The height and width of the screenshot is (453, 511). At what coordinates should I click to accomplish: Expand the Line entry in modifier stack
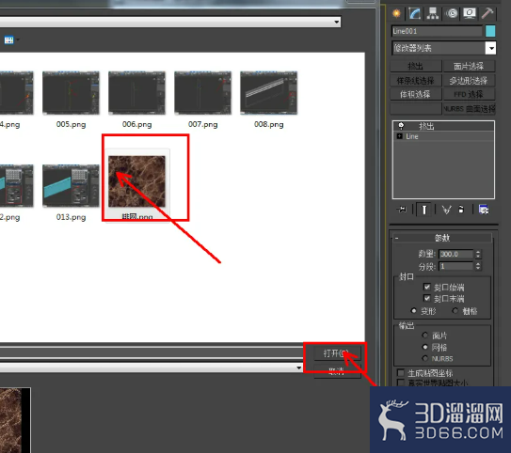coord(400,136)
